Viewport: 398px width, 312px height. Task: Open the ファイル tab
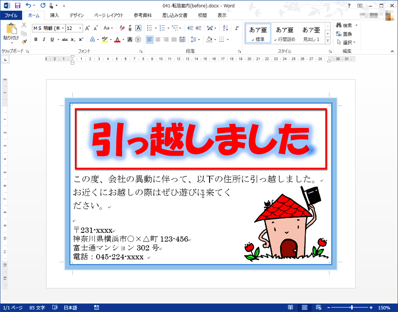11,15
